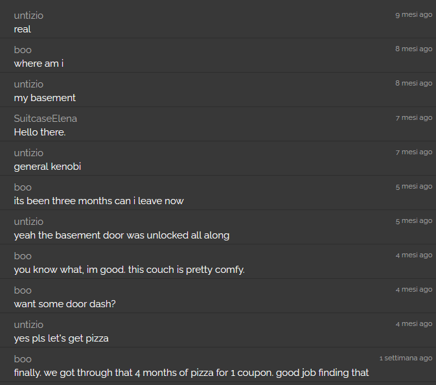Click the comment about 4 months of pizza coupon

click(191, 373)
